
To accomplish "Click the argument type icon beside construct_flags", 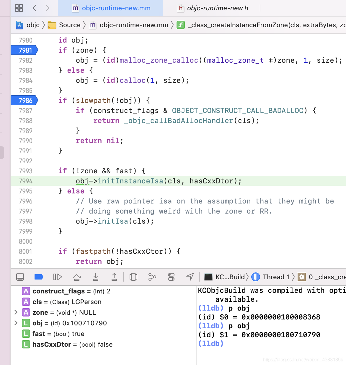I will point(26,291).
